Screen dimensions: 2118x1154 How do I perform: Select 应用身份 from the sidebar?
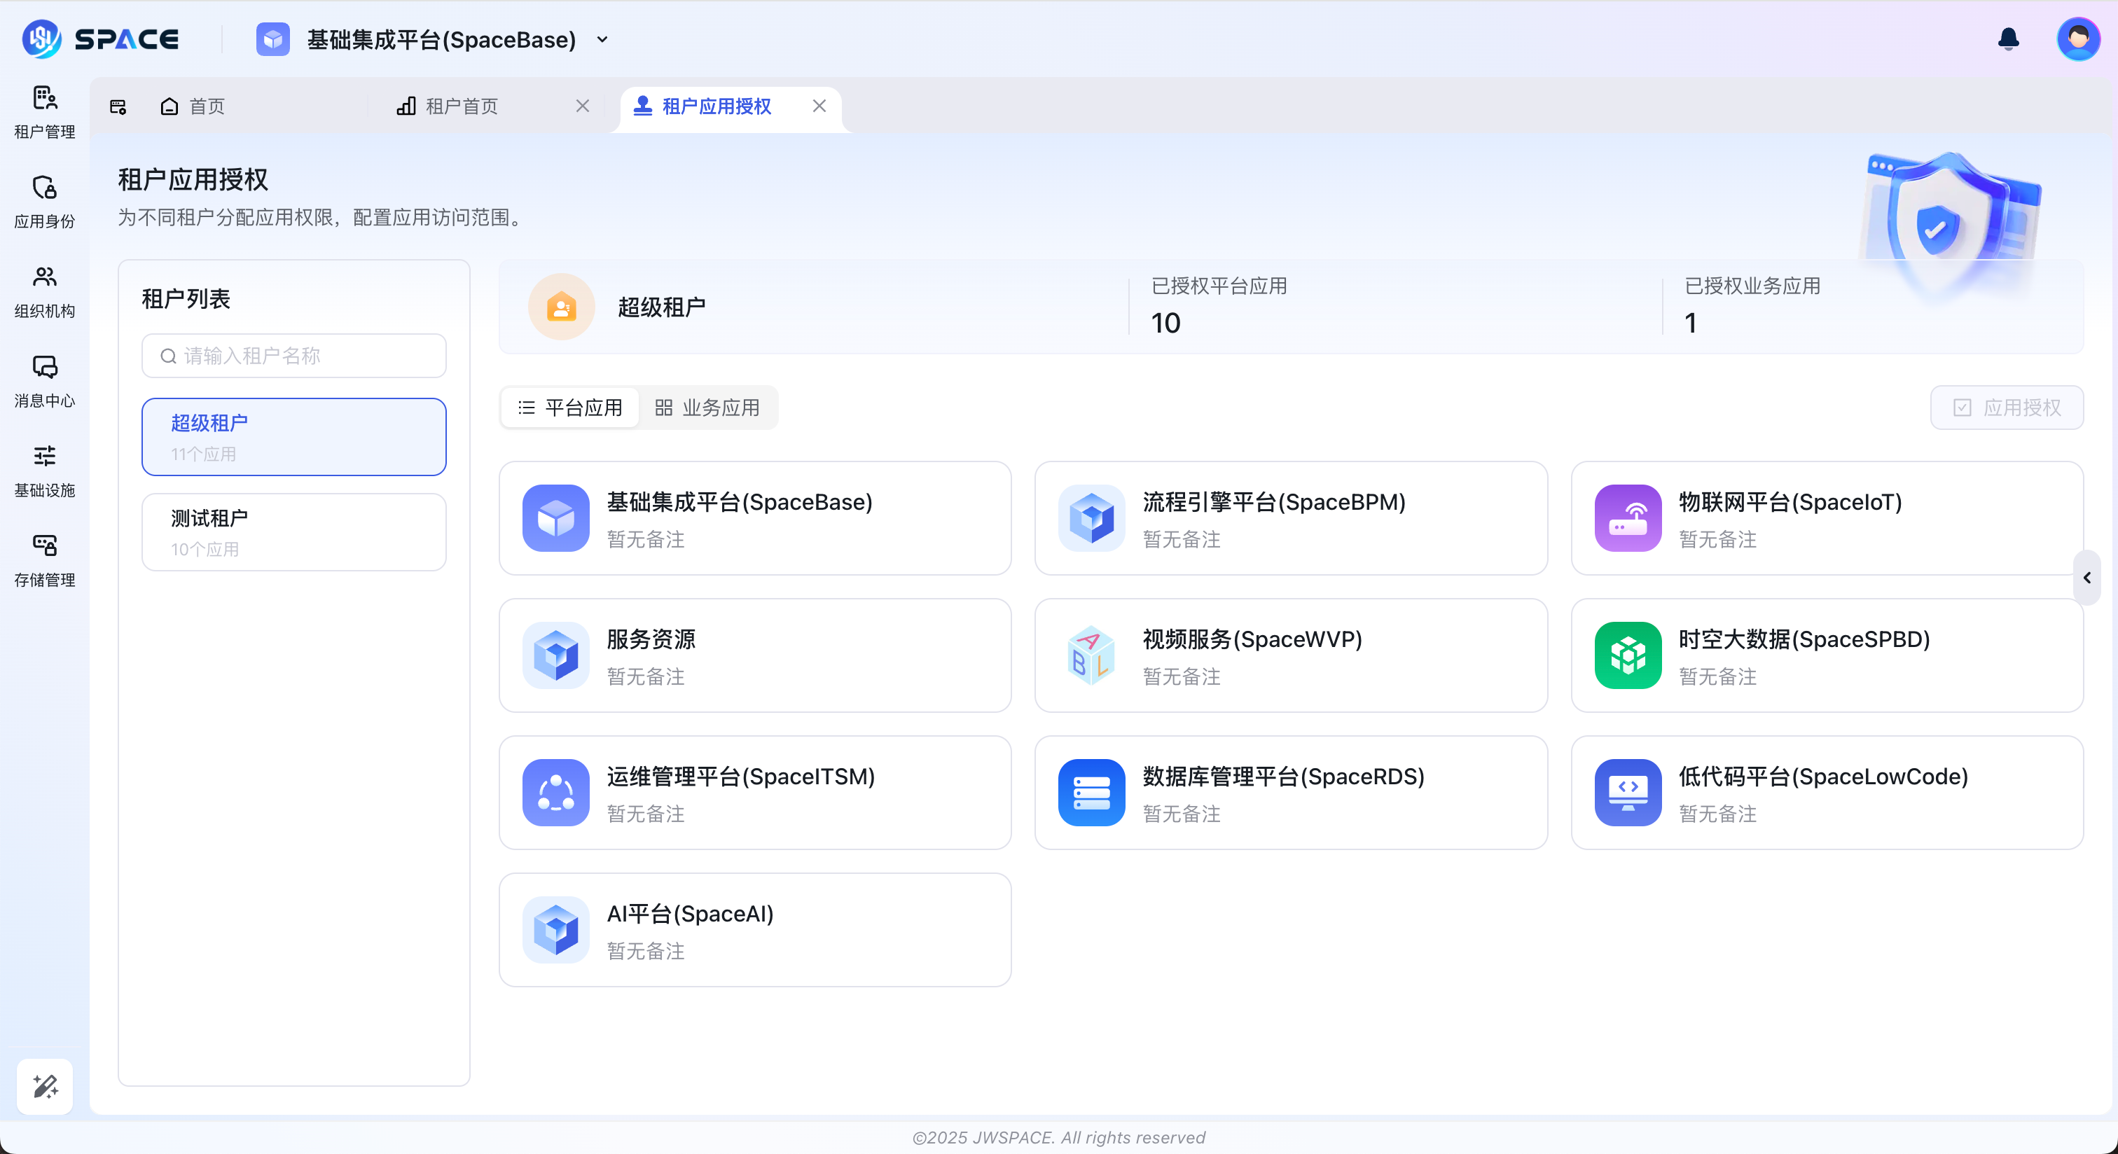point(44,202)
